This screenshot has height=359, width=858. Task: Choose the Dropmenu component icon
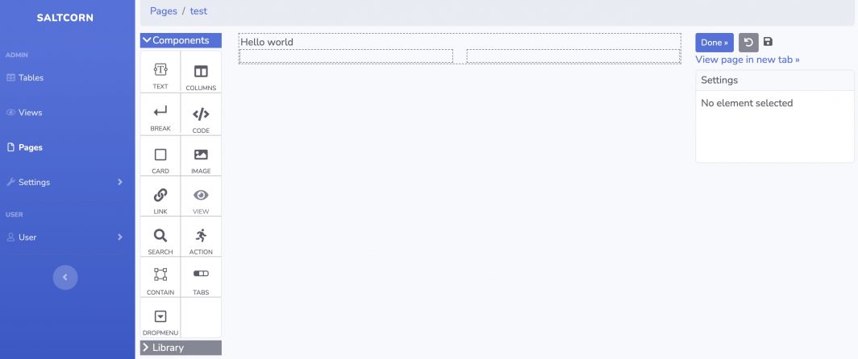[x=160, y=316]
